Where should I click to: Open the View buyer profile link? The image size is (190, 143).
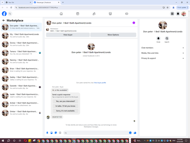click(x=100, y=83)
